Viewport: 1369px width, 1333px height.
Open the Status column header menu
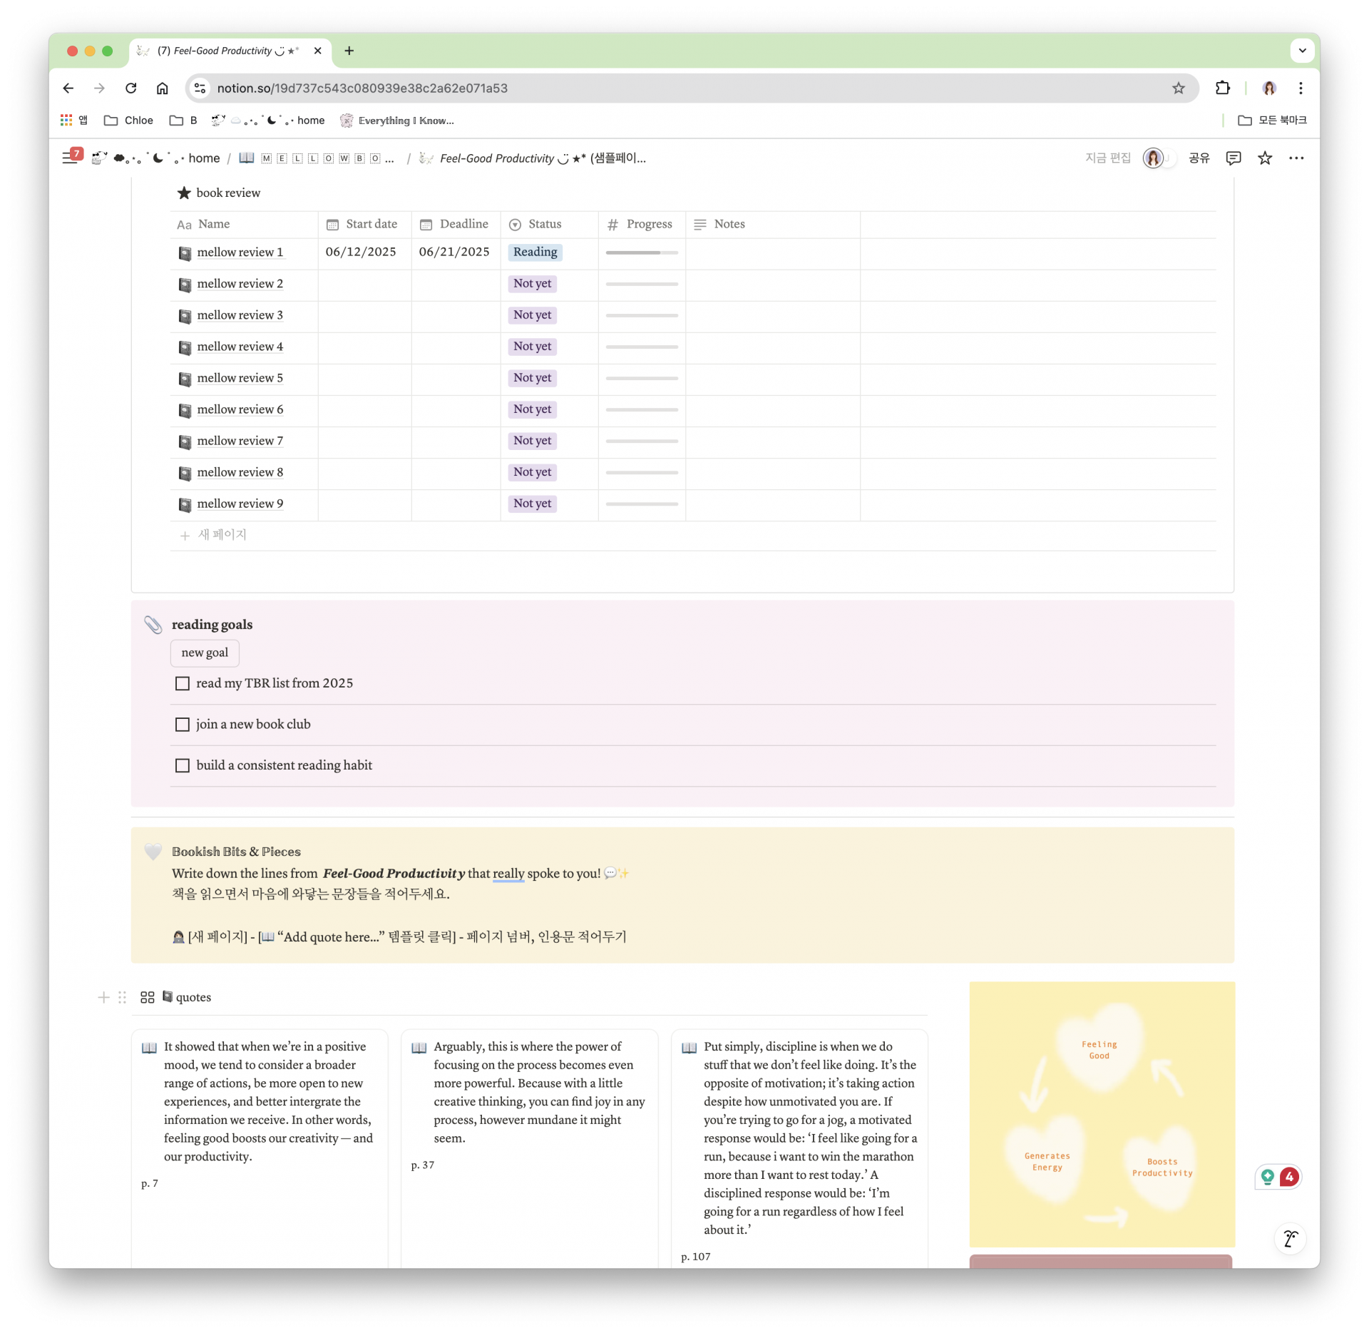(544, 224)
